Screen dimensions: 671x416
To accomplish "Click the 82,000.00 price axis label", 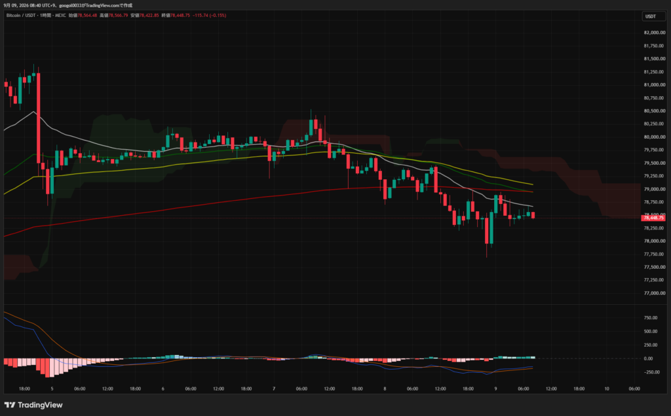I will click(x=655, y=33).
